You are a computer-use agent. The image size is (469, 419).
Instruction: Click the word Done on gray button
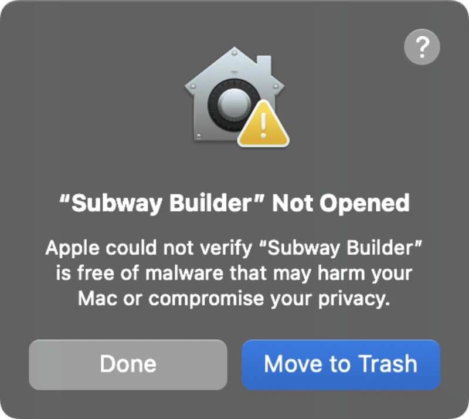[128, 364]
